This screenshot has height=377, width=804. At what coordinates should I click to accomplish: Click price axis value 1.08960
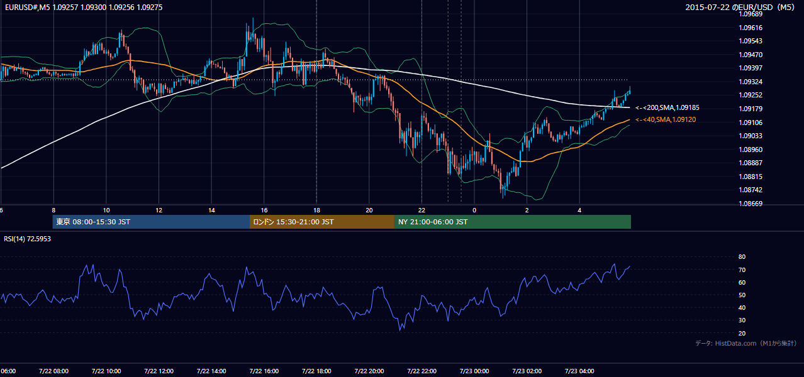coord(751,150)
